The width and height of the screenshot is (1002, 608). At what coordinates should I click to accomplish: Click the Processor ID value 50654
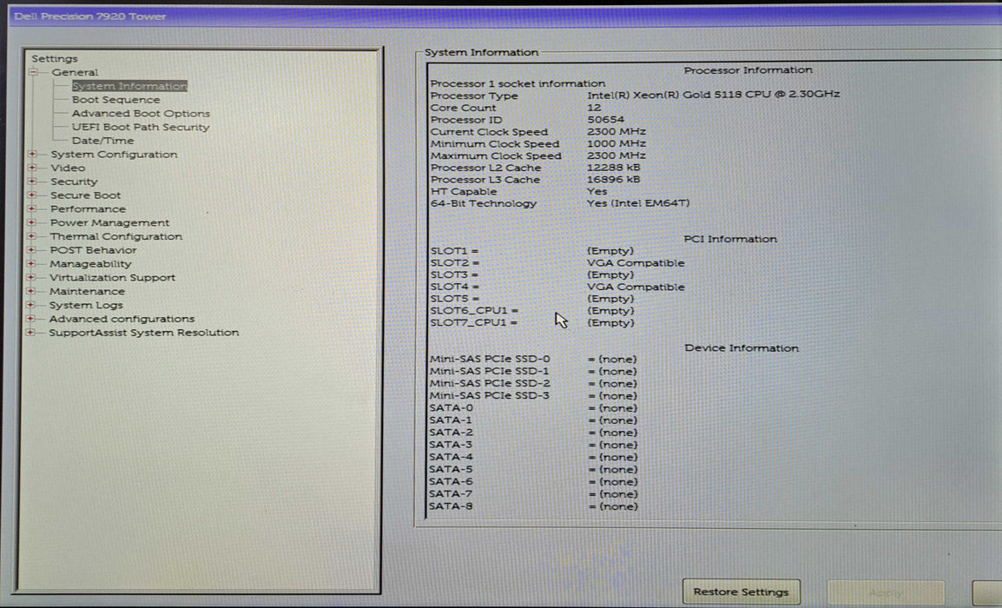(x=605, y=120)
